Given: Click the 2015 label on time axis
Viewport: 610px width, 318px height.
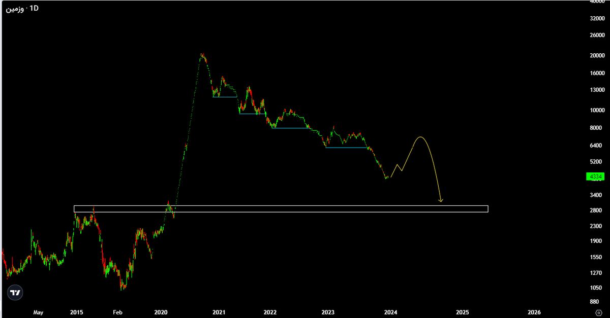Looking at the screenshot, I should (x=77, y=312).
